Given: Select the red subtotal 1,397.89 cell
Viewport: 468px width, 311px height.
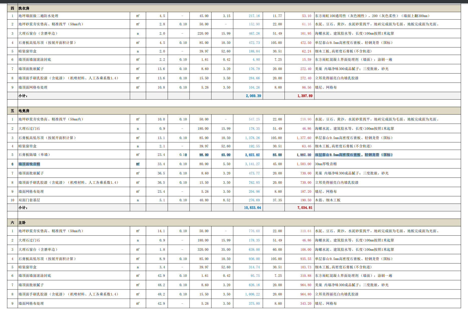Looking at the screenshot, I should coord(305,96).
